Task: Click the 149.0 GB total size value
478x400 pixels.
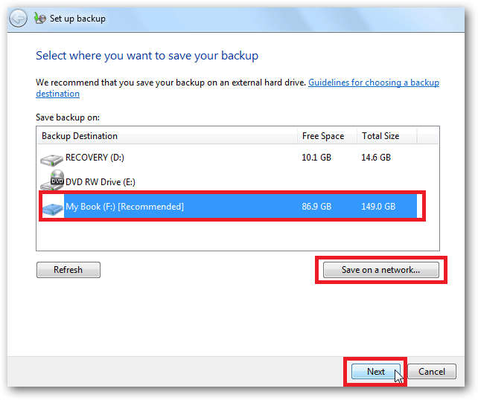Action: pos(378,207)
